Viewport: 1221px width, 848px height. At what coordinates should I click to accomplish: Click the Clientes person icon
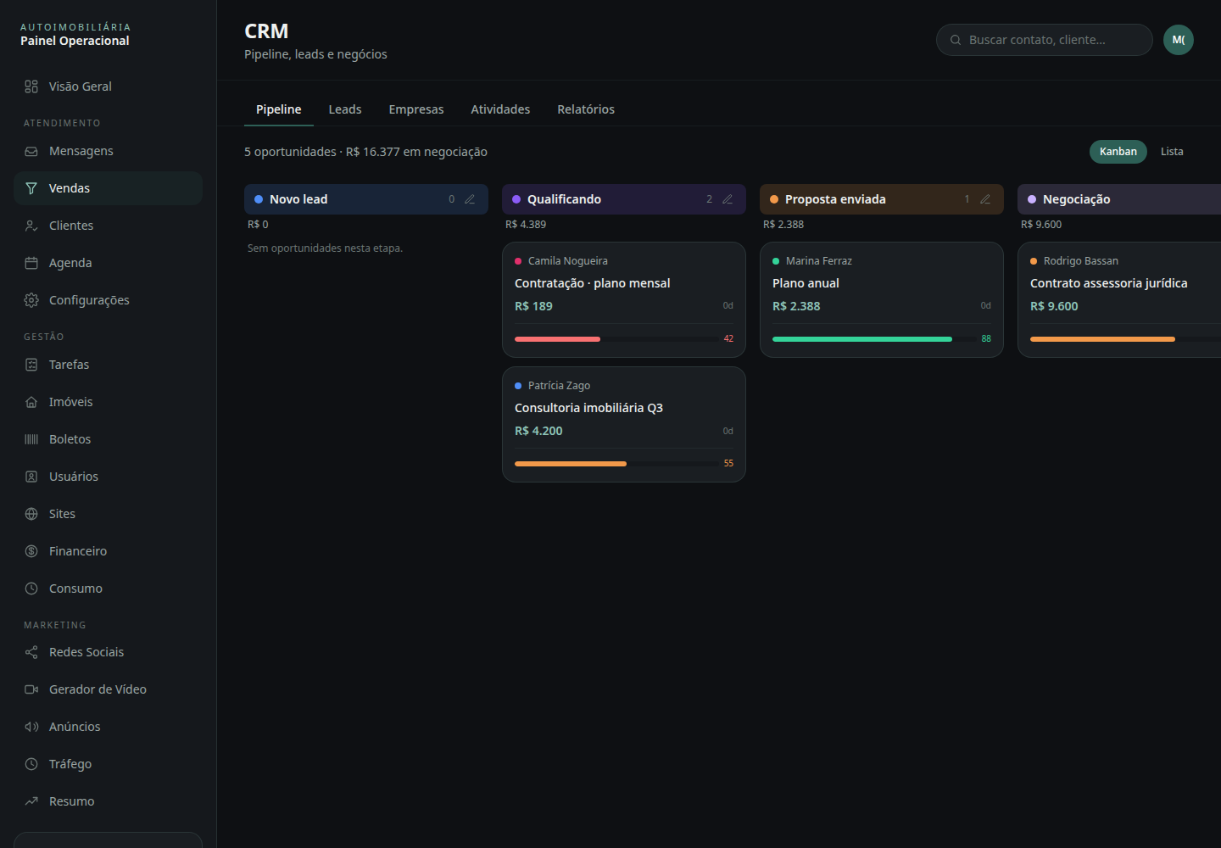click(x=31, y=226)
